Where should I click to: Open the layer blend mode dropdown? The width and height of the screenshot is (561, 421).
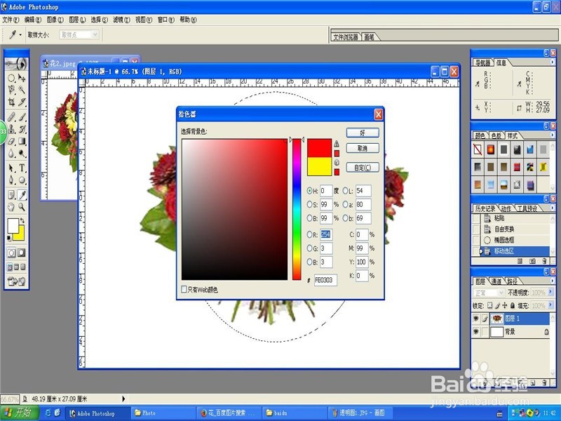pyautogui.click(x=489, y=293)
